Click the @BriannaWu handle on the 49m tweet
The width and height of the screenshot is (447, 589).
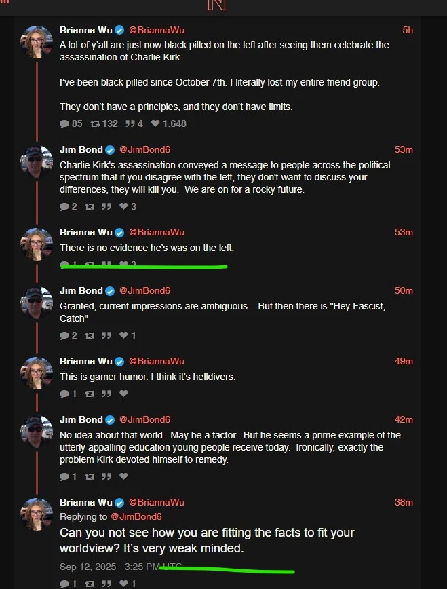coord(156,361)
